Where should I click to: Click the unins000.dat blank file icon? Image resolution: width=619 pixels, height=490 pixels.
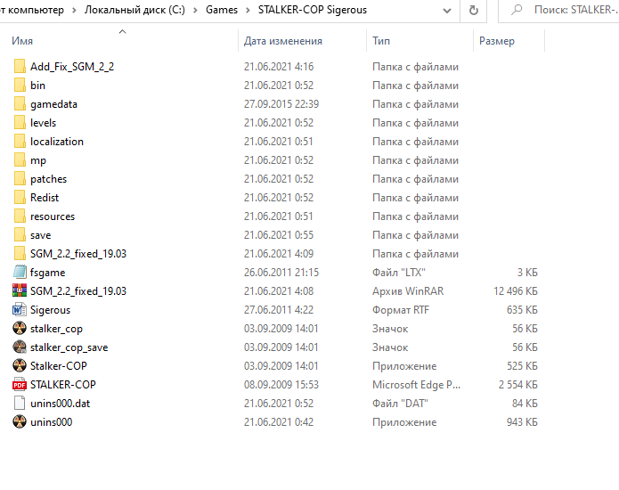click(x=20, y=403)
